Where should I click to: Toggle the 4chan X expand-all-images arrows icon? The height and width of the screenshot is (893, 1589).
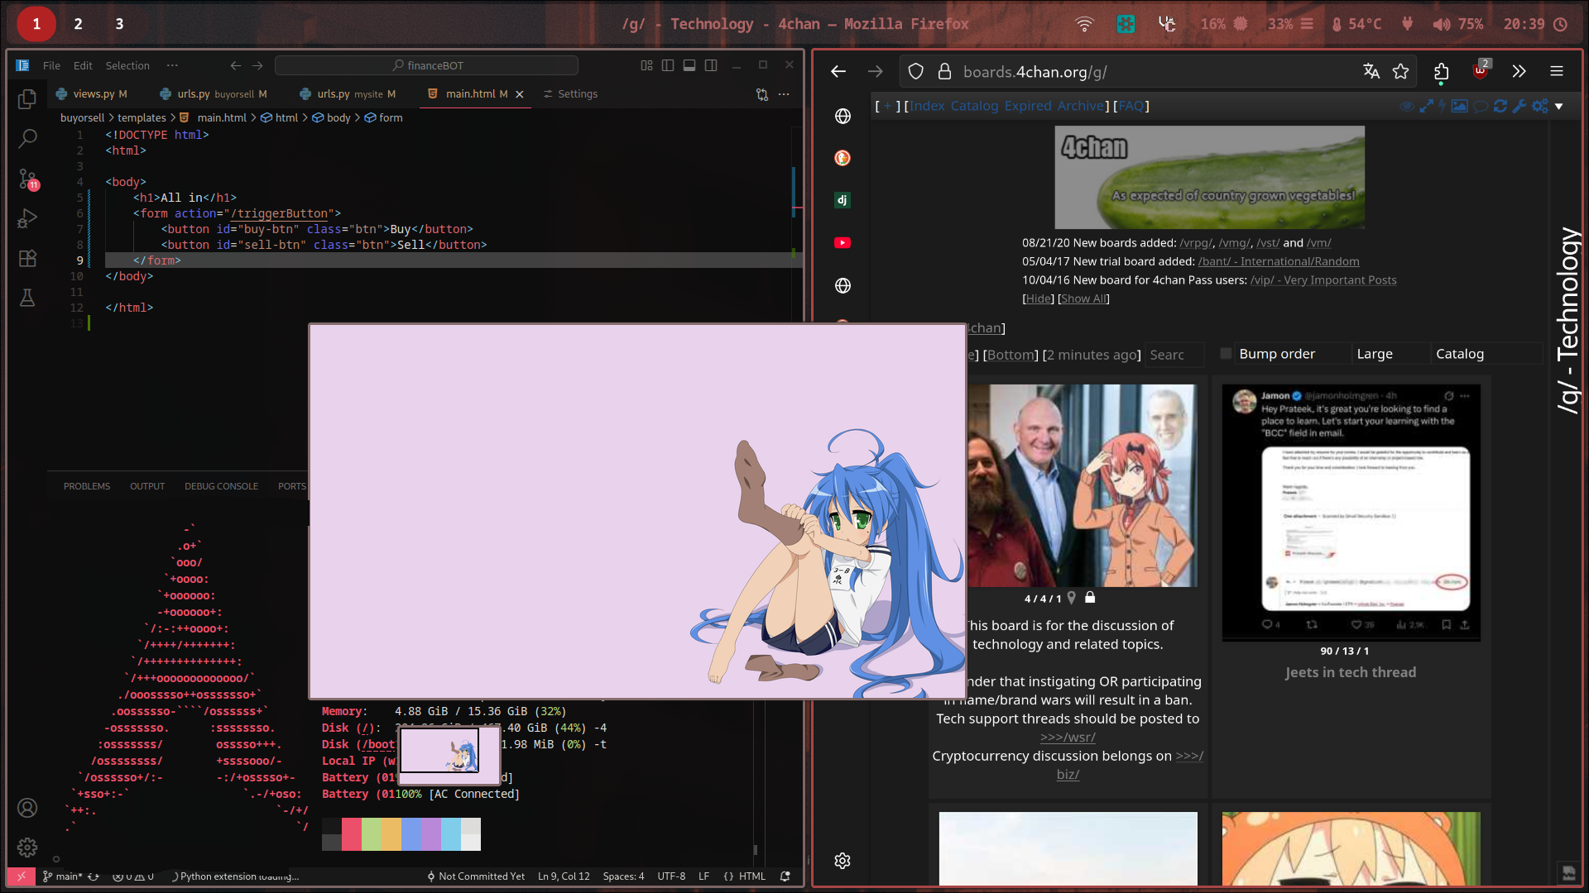point(1426,106)
